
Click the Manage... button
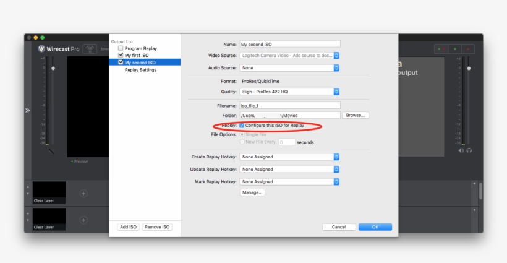(x=252, y=192)
